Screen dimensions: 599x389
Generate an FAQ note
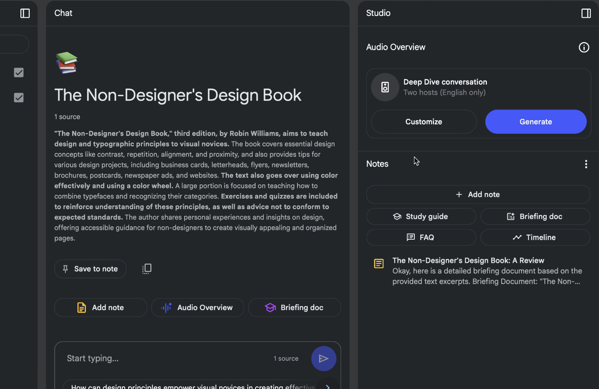(x=421, y=237)
